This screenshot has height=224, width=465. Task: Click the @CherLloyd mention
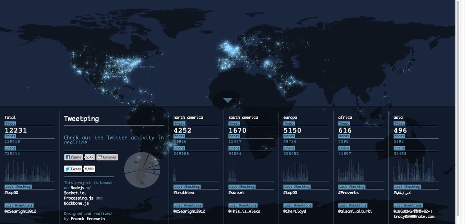295,211
